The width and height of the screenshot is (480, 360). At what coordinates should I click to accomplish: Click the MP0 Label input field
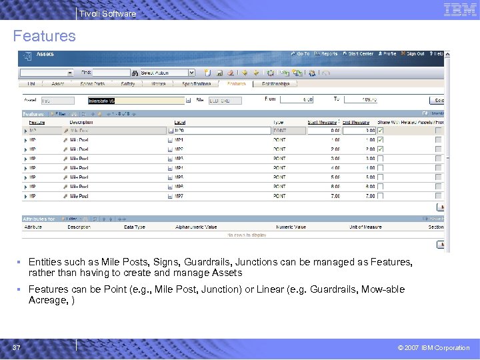(x=223, y=131)
